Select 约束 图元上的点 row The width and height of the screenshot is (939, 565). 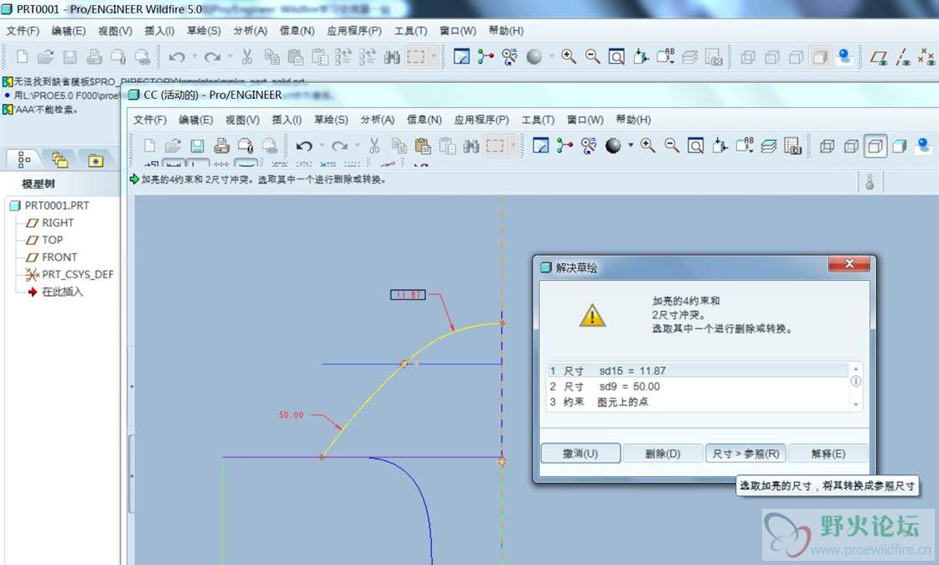[x=697, y=402]
